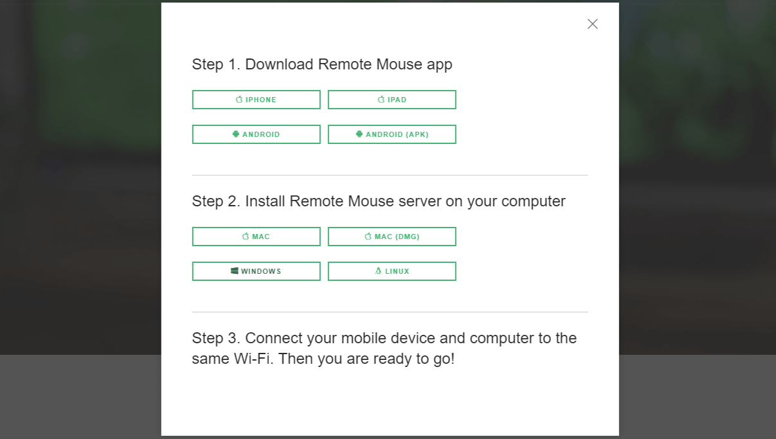The width and height of the screenshot is (776, 439).
Task: Install Remote Mouse server for Windows
Action: tap(256, 271)
